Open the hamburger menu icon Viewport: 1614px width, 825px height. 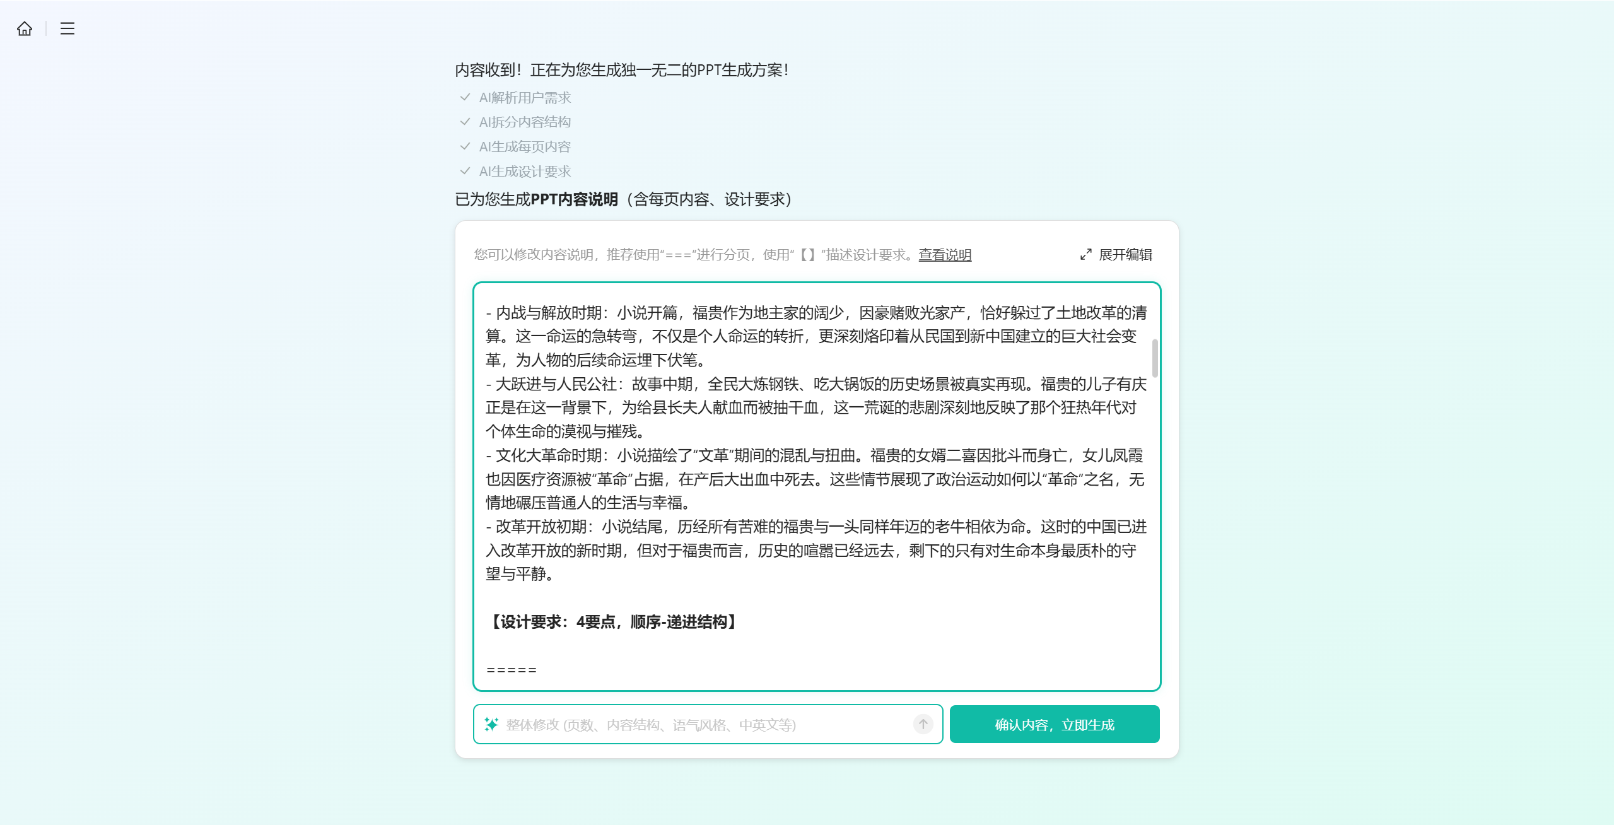tap(67, 28)
